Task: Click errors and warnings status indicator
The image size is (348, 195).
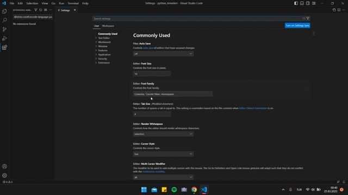Action: [x=8, y=182]
